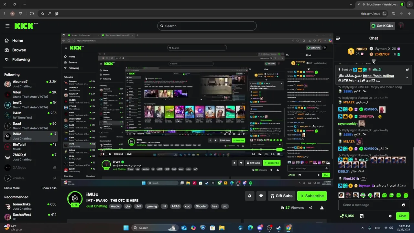Viewport: 414px width, 233px height.
Task: Open iSUM channel in sidebar
Action: 30,115
